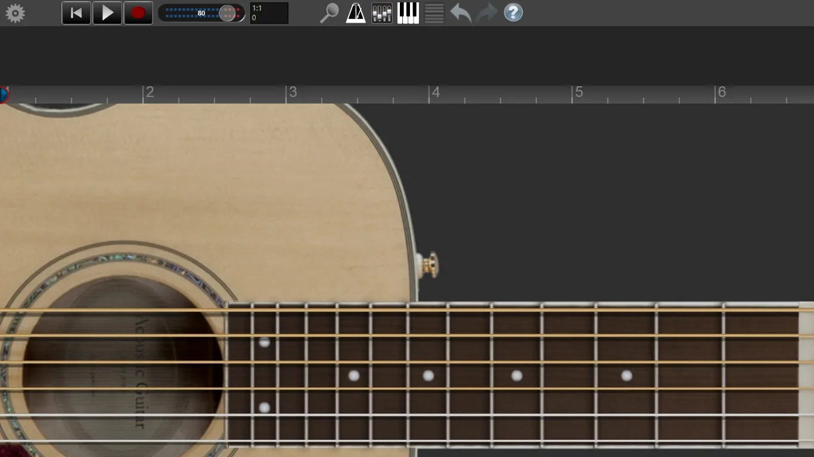
Task: Open the mixer faders panel
Action: coord(382,13)
